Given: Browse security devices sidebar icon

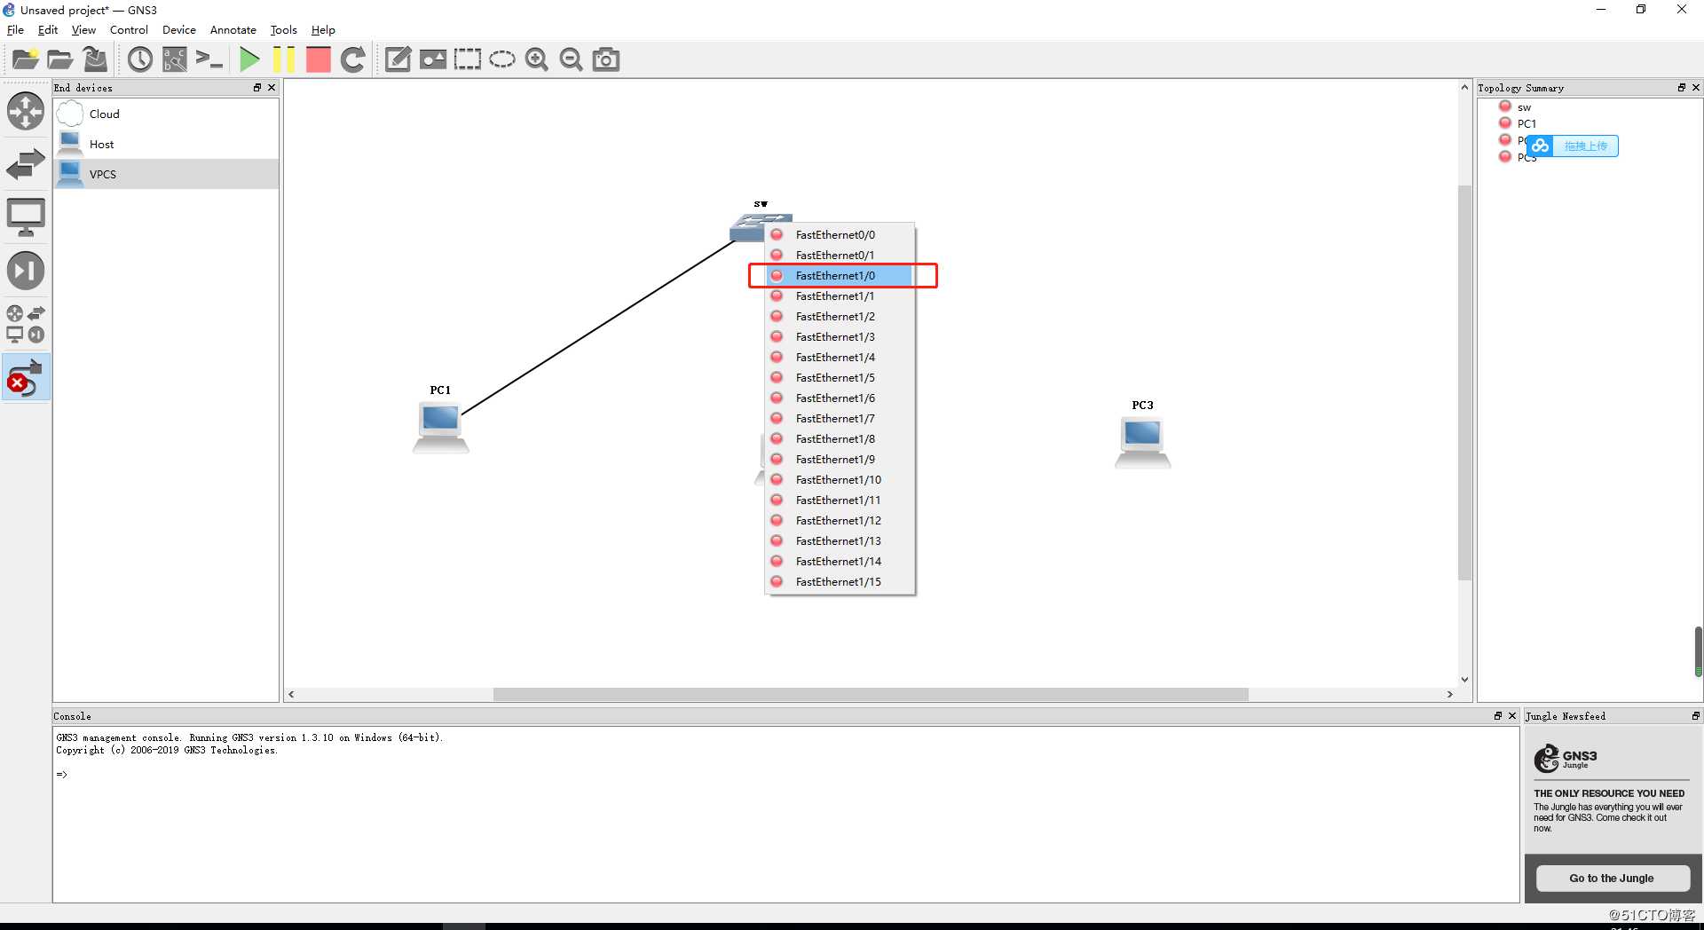Looking at the screenshot, I should pyautogui.click(x=26, y=271).
